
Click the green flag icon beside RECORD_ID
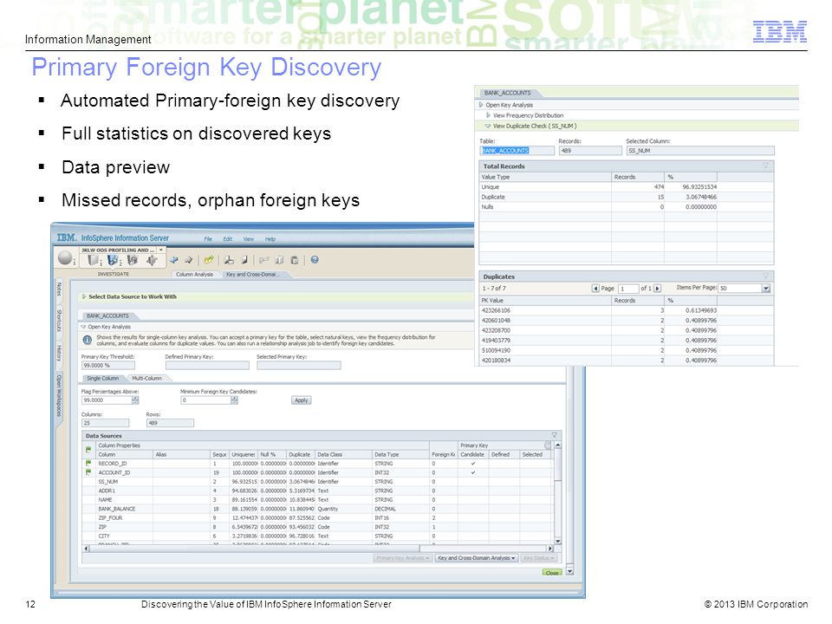pos(88,463)
